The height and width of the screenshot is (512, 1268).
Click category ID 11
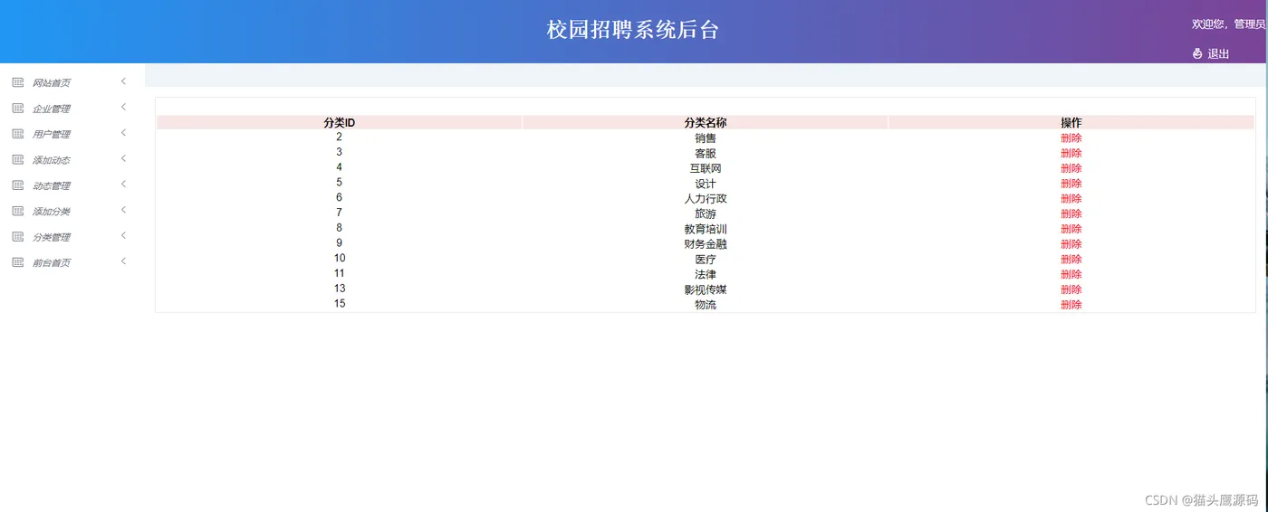340,273
